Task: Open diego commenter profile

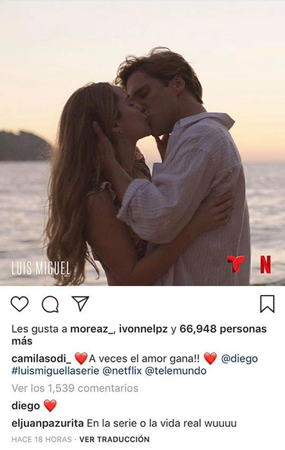Action: pyautogui.click(x=26, y=406)
